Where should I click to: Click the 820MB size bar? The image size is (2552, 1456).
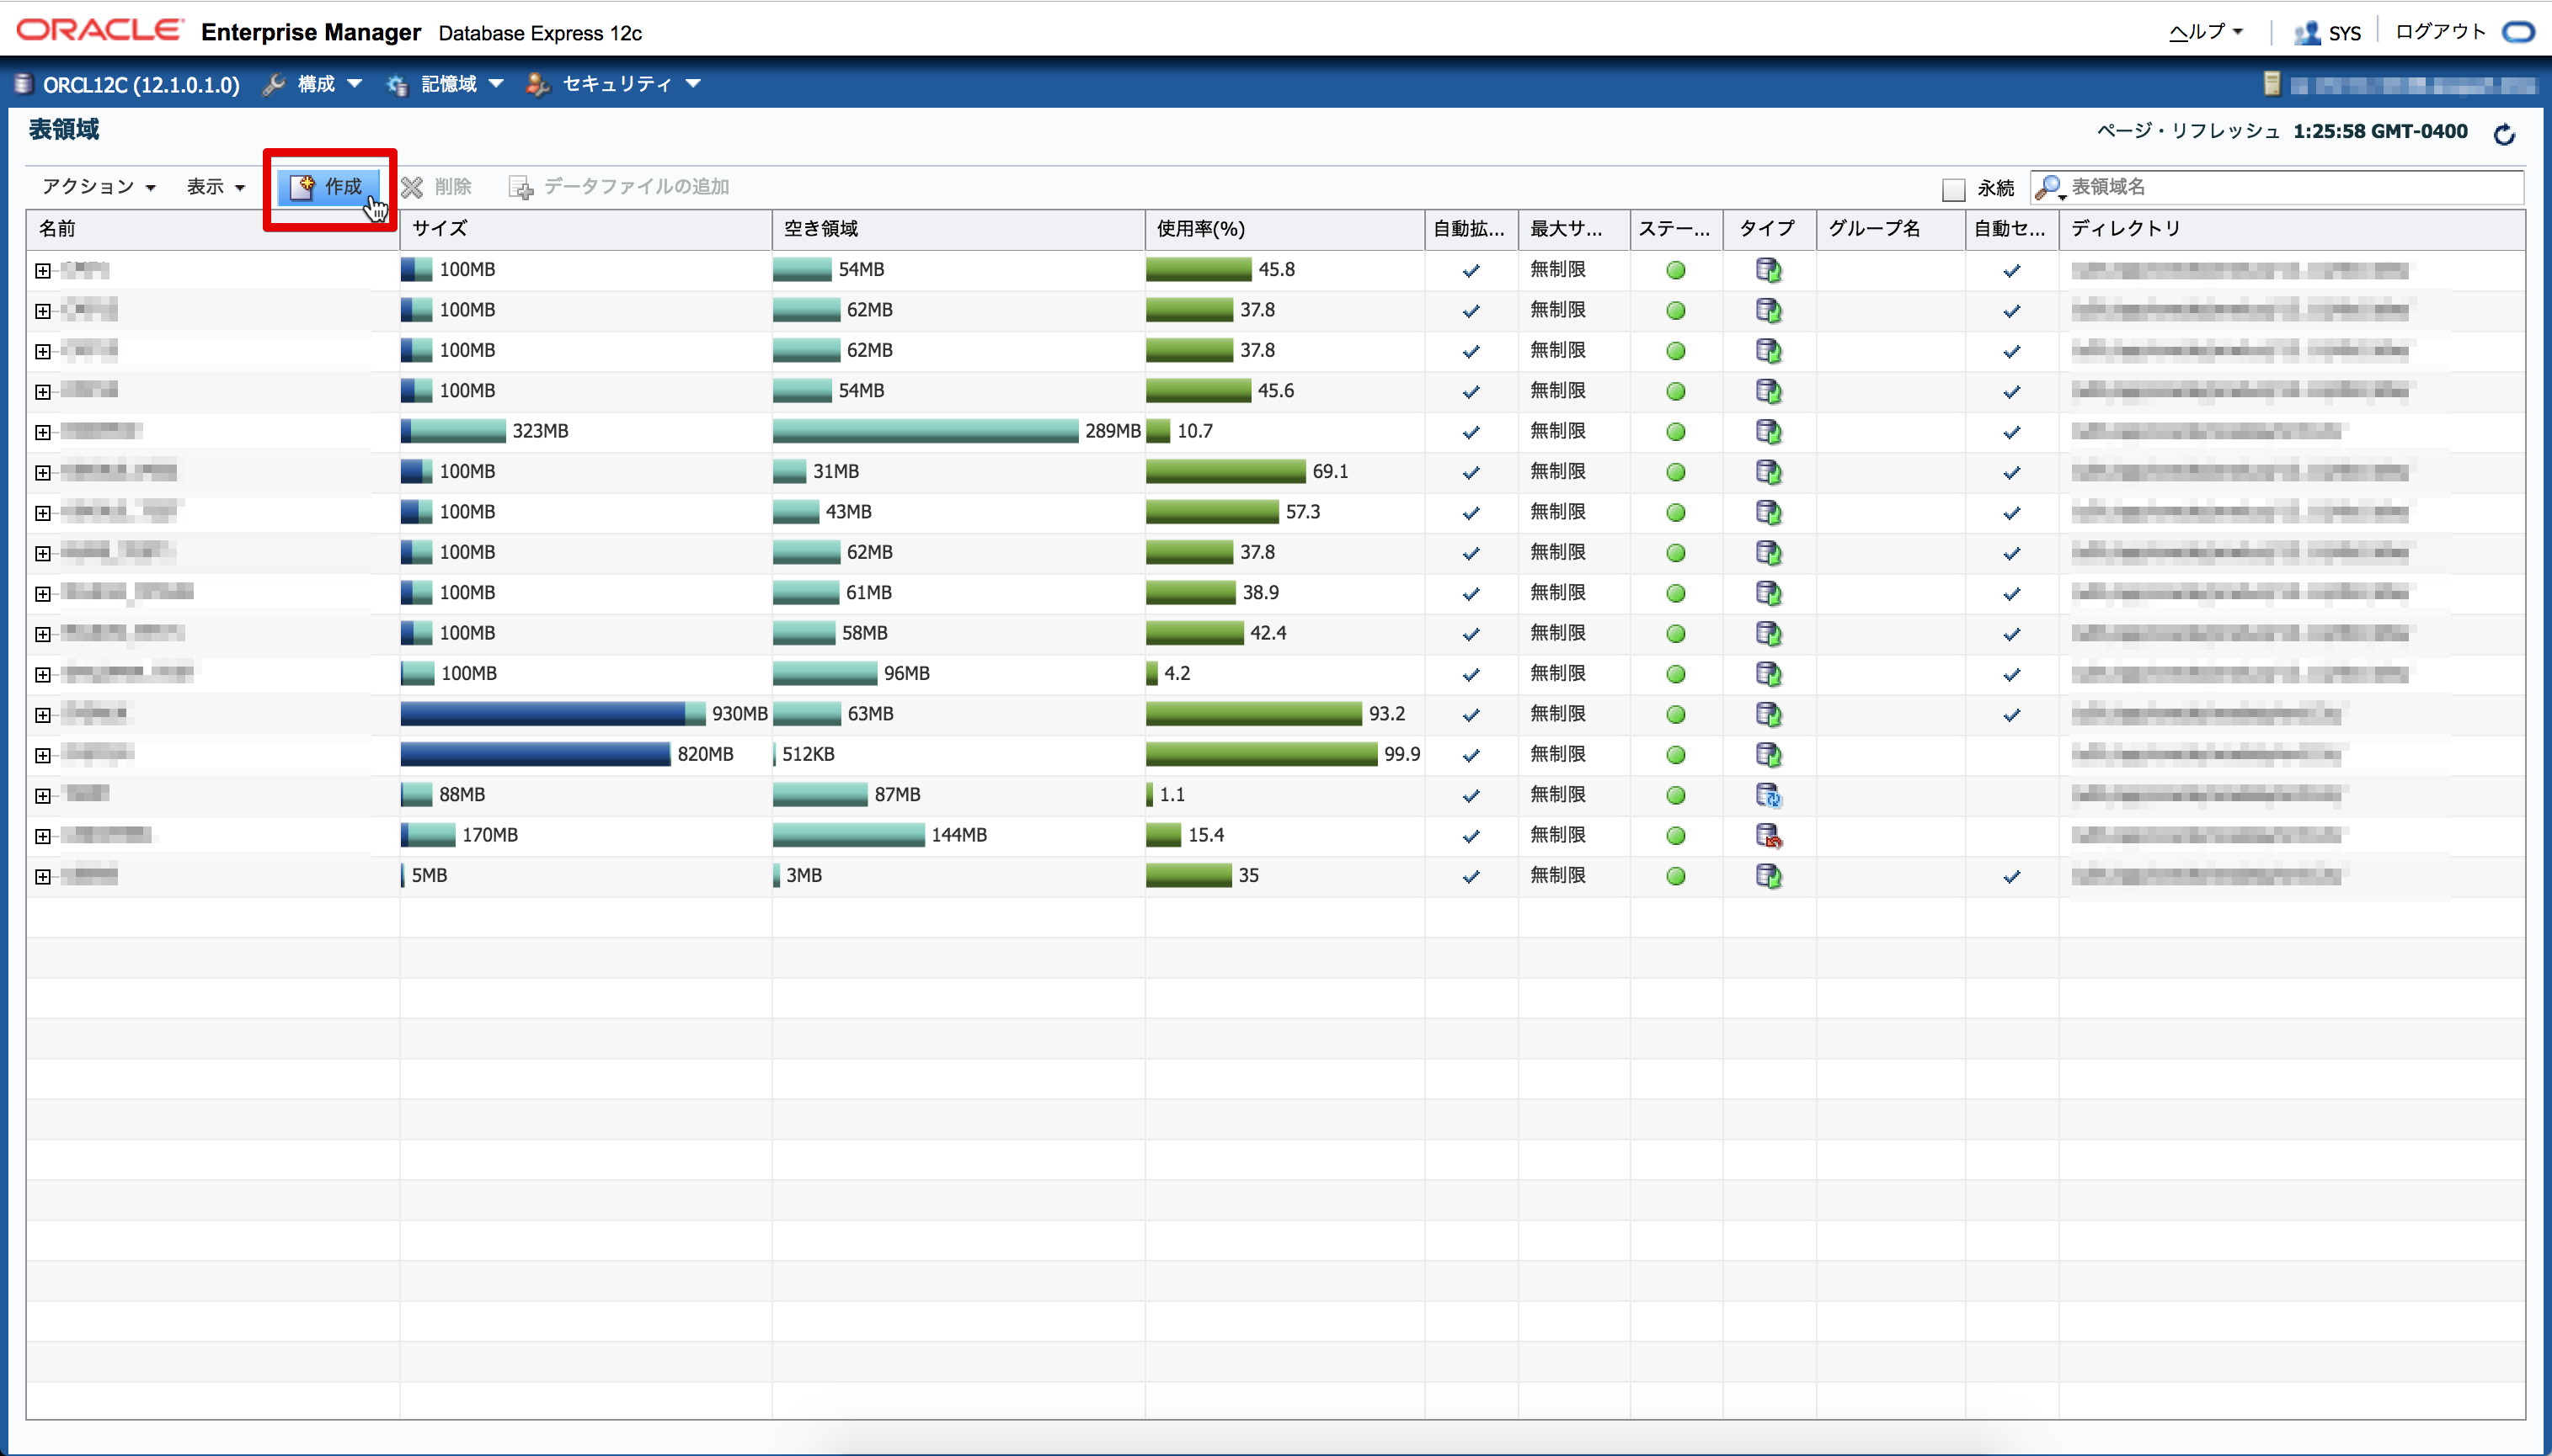pos(535,755)
